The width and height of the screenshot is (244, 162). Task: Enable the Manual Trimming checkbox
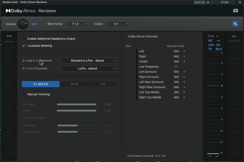point(24,94)
